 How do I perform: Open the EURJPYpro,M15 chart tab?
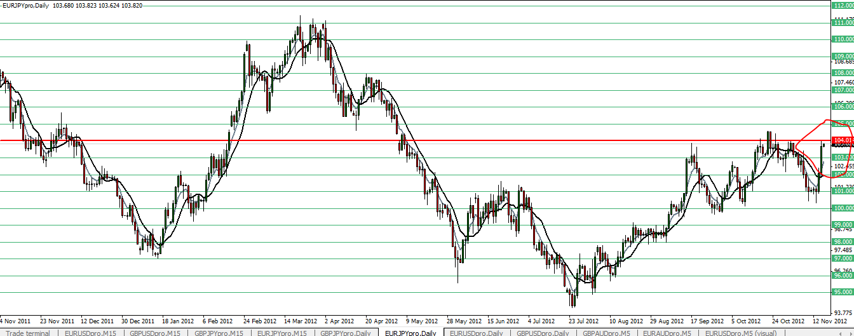click(x=282, y=332)
